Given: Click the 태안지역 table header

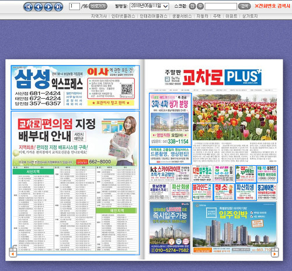Looking at the screenshot, I should pyautogui.click(x=116, y=210).
